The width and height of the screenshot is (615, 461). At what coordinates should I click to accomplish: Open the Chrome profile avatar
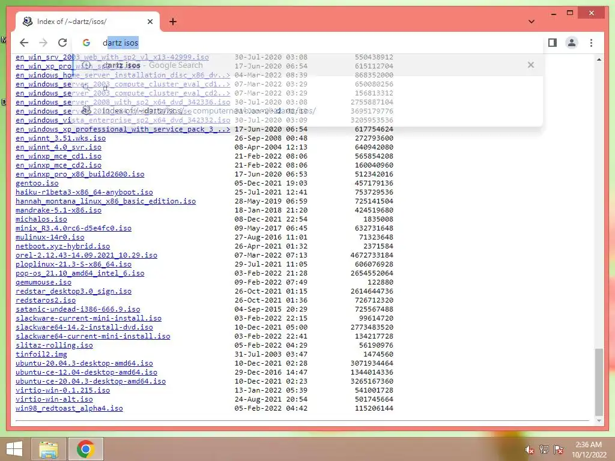coord(572,43)
